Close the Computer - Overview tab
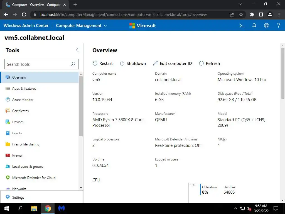 coord(65,5)
